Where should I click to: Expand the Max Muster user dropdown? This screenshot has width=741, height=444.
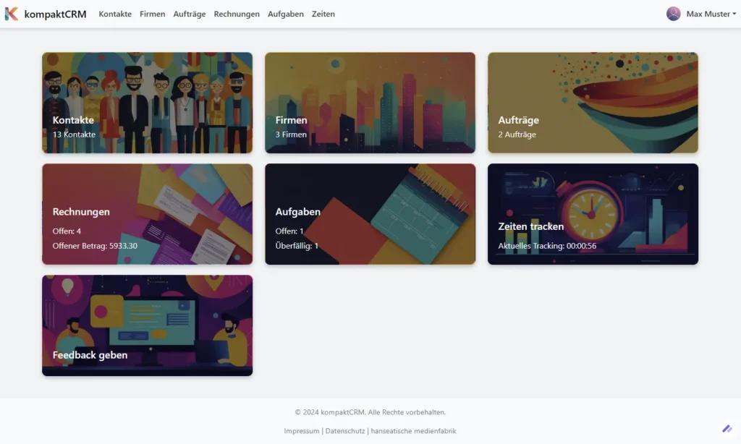coord(701,14)
